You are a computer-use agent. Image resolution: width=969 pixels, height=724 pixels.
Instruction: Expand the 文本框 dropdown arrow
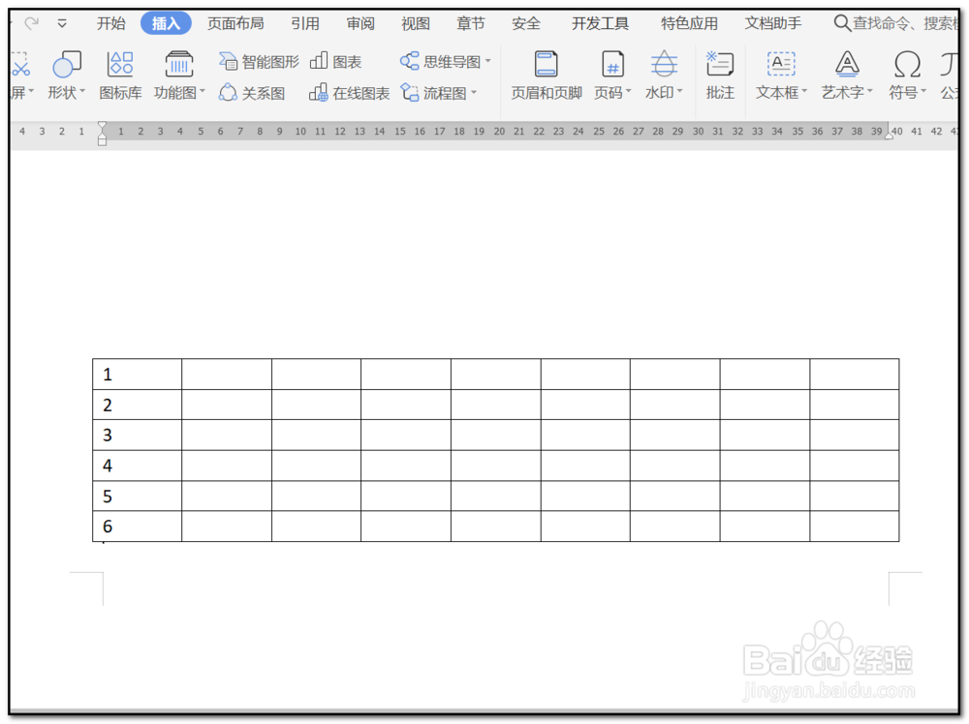pos(804,91)
